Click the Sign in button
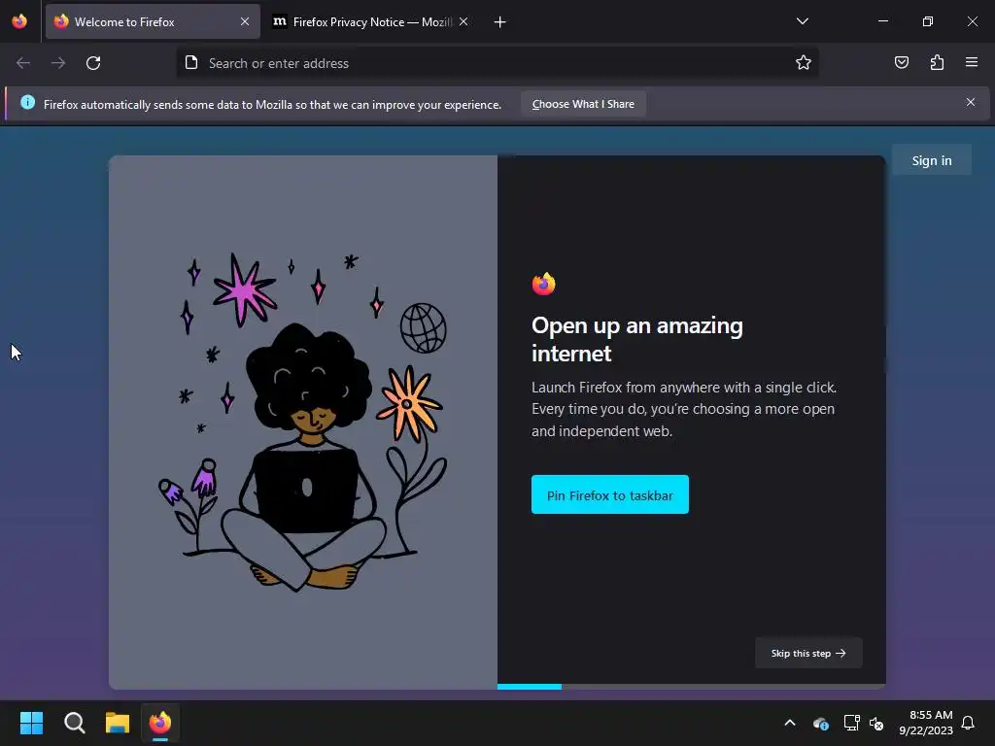This screenshot has height=746, width=995. [932, 160]
